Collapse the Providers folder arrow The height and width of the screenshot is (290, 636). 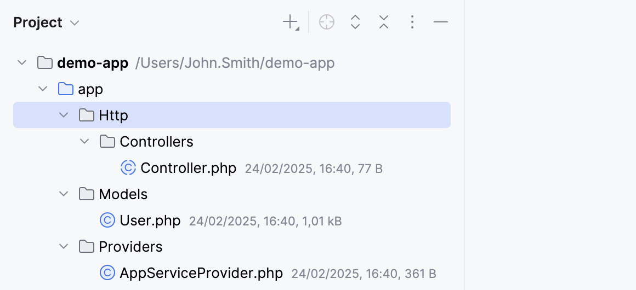click(64, 247)
